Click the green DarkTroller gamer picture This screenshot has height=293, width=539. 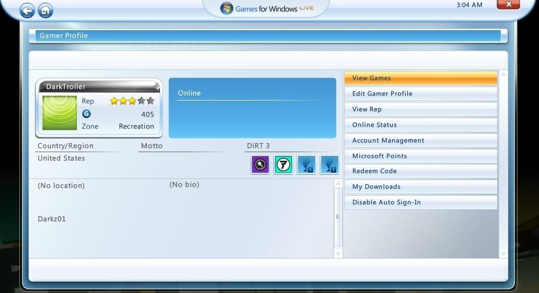(60, 113)
